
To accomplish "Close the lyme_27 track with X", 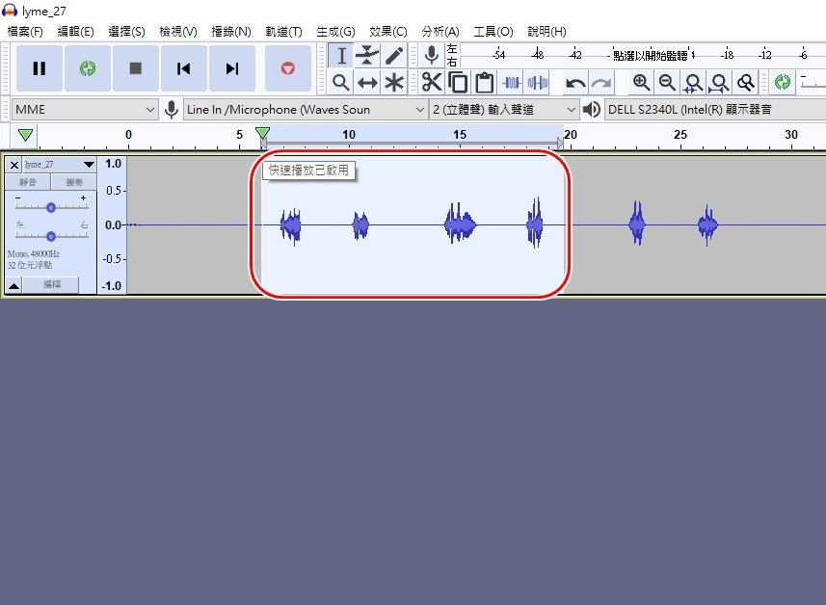I will (14, 165).
